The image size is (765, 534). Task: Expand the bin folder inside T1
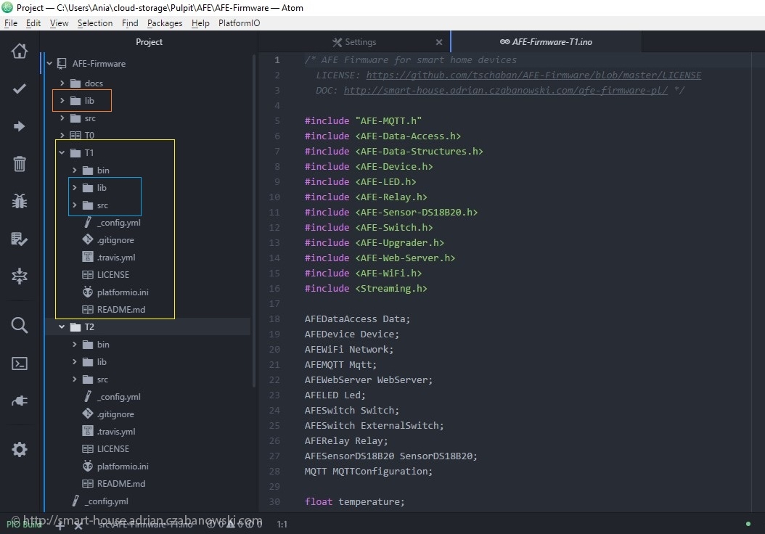point(75,171)
